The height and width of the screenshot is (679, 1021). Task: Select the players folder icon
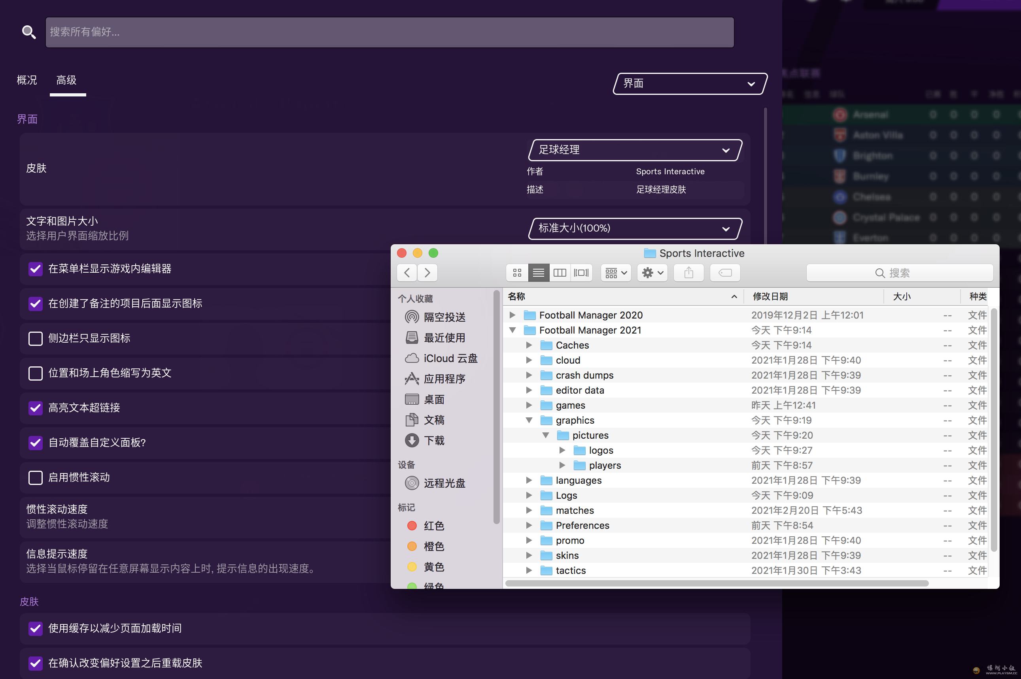[580, 465]
